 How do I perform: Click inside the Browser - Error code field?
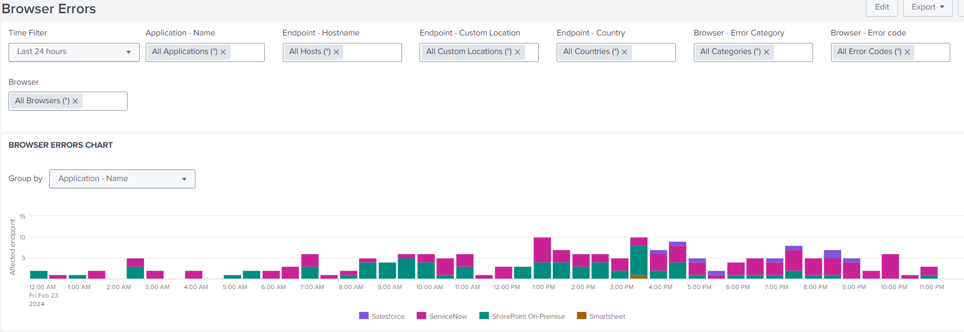coord(931,52)
